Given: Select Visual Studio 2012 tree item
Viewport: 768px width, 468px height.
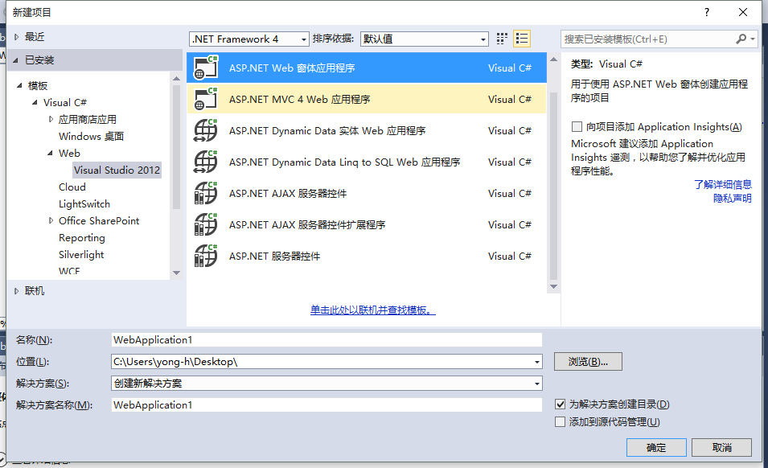Looking at the screenshot, I should [117, 170].
